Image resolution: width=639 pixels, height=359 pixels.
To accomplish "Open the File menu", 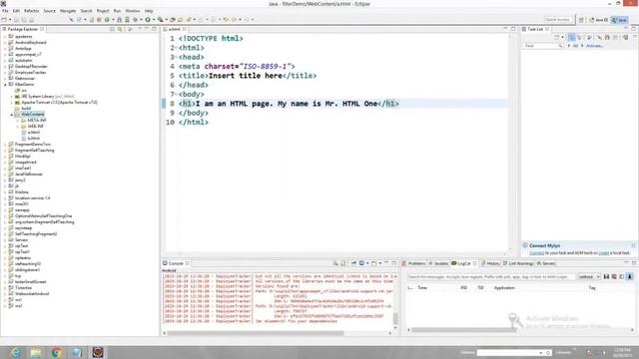I will pos(5,11).
